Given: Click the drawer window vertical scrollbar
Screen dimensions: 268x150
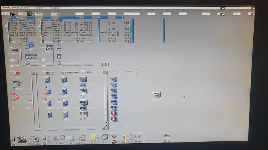Looking at the screenshot, I should [x=106, y=97].
